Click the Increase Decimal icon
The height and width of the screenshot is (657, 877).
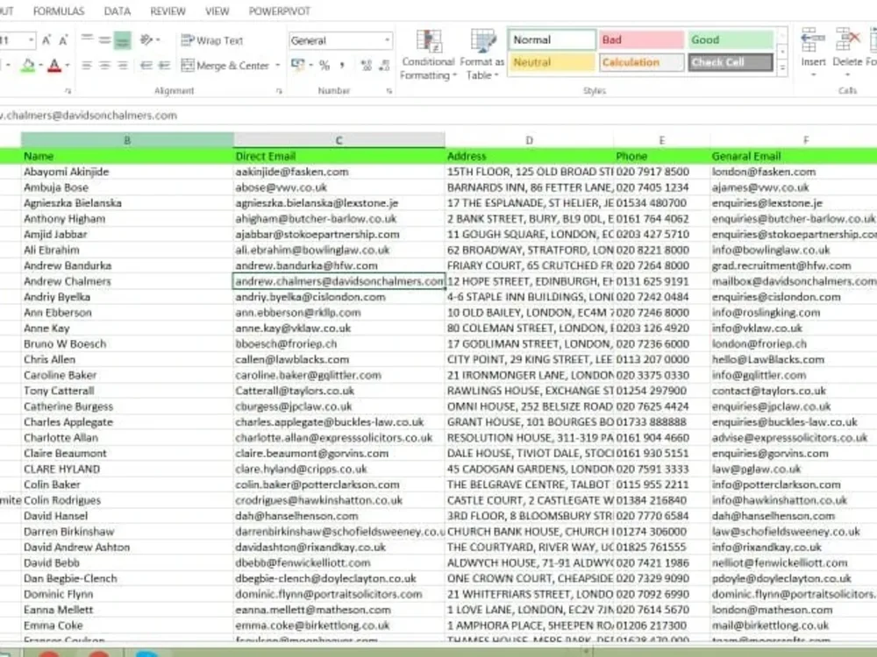click(366, 66)
